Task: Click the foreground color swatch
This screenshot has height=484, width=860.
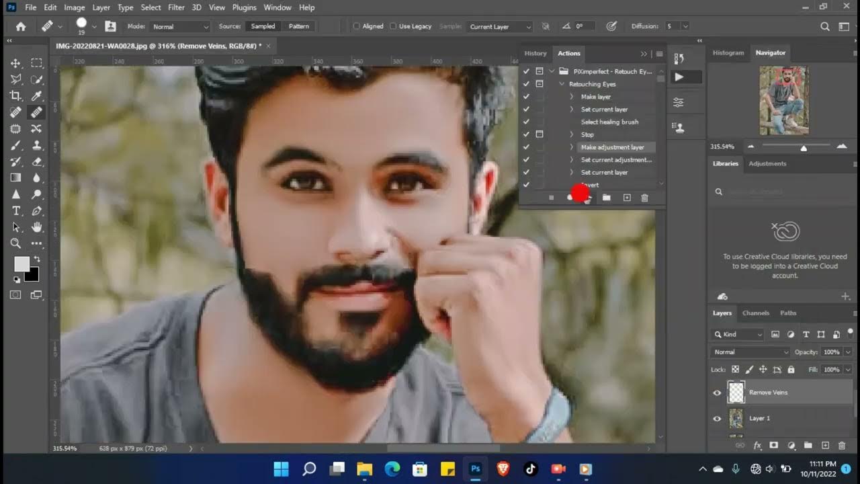Action: point(21,264)
